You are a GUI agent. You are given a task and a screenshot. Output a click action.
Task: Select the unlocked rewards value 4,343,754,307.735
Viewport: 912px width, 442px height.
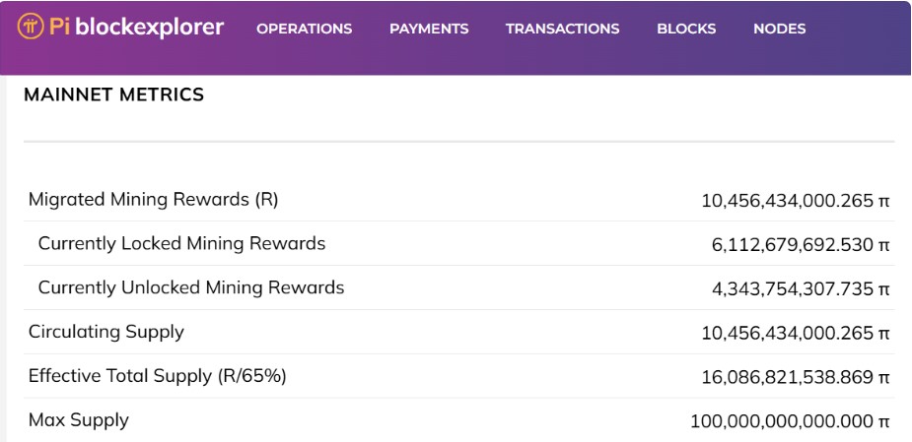coord(801,289)
